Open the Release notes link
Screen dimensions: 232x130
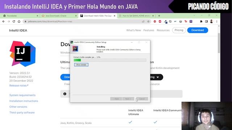click(x=19, y=86)
